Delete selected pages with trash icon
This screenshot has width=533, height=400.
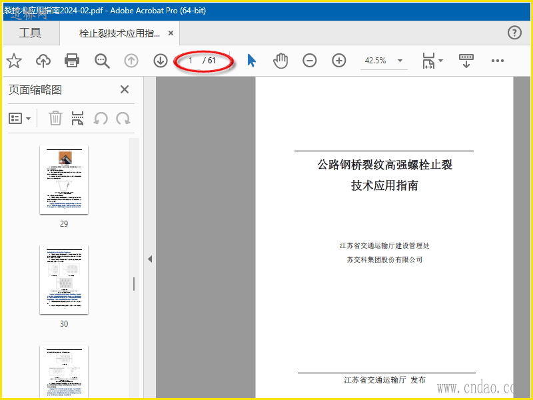tap(55, 119)
